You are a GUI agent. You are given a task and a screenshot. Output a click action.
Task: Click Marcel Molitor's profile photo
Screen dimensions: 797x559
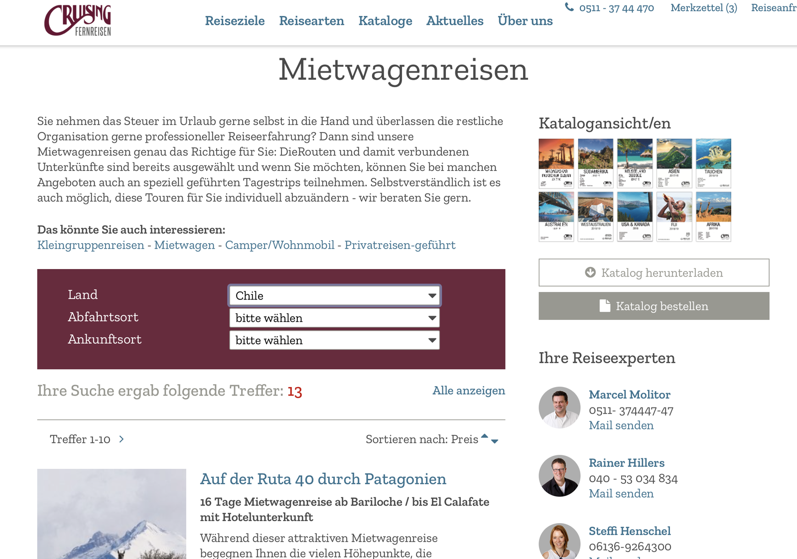[x=559, y=408]
